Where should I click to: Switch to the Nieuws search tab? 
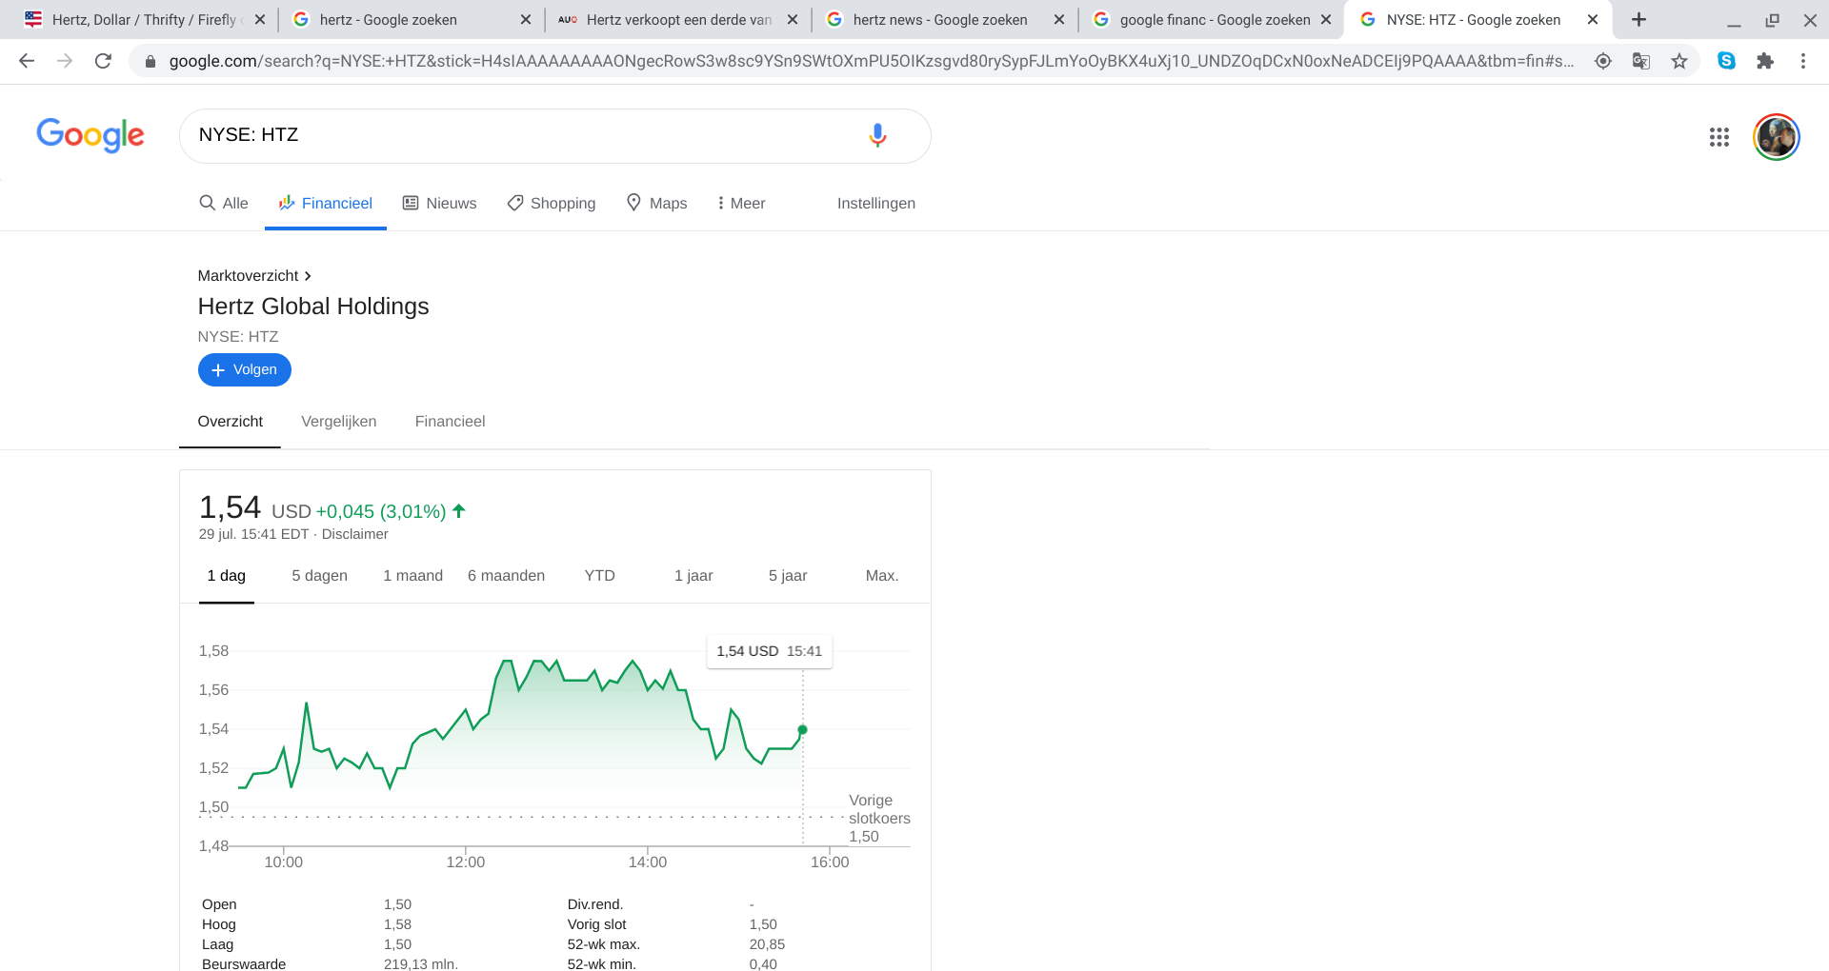pos(439,203)
